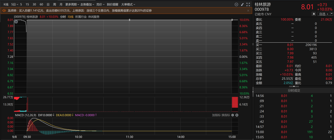Click the 10:30 time axis label
Viewport: 334px width, 140px height.
click(78, 137)
